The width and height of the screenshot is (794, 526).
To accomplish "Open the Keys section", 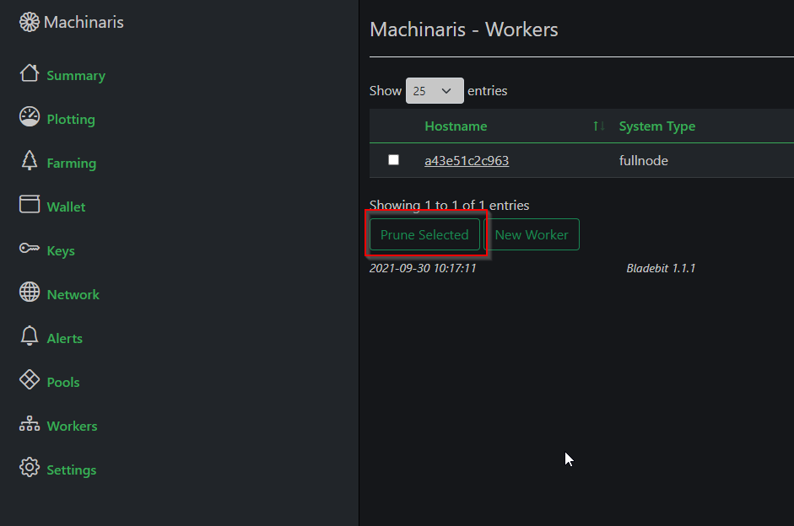I will 61,251.
